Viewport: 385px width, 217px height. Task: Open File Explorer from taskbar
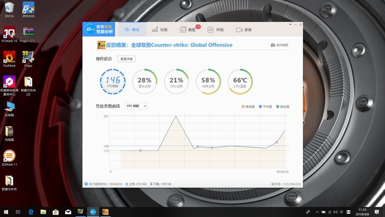click(43, 212)
